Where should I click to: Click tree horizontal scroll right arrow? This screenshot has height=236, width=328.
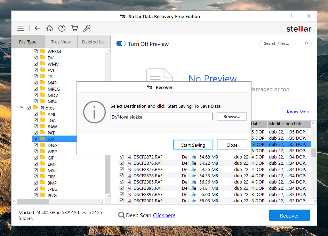102,202
